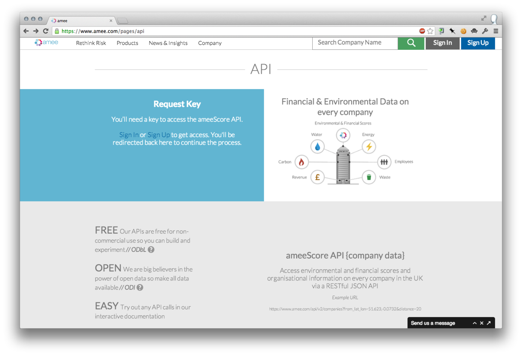
Task: Click the cookie extension icon
Action: 464,31
